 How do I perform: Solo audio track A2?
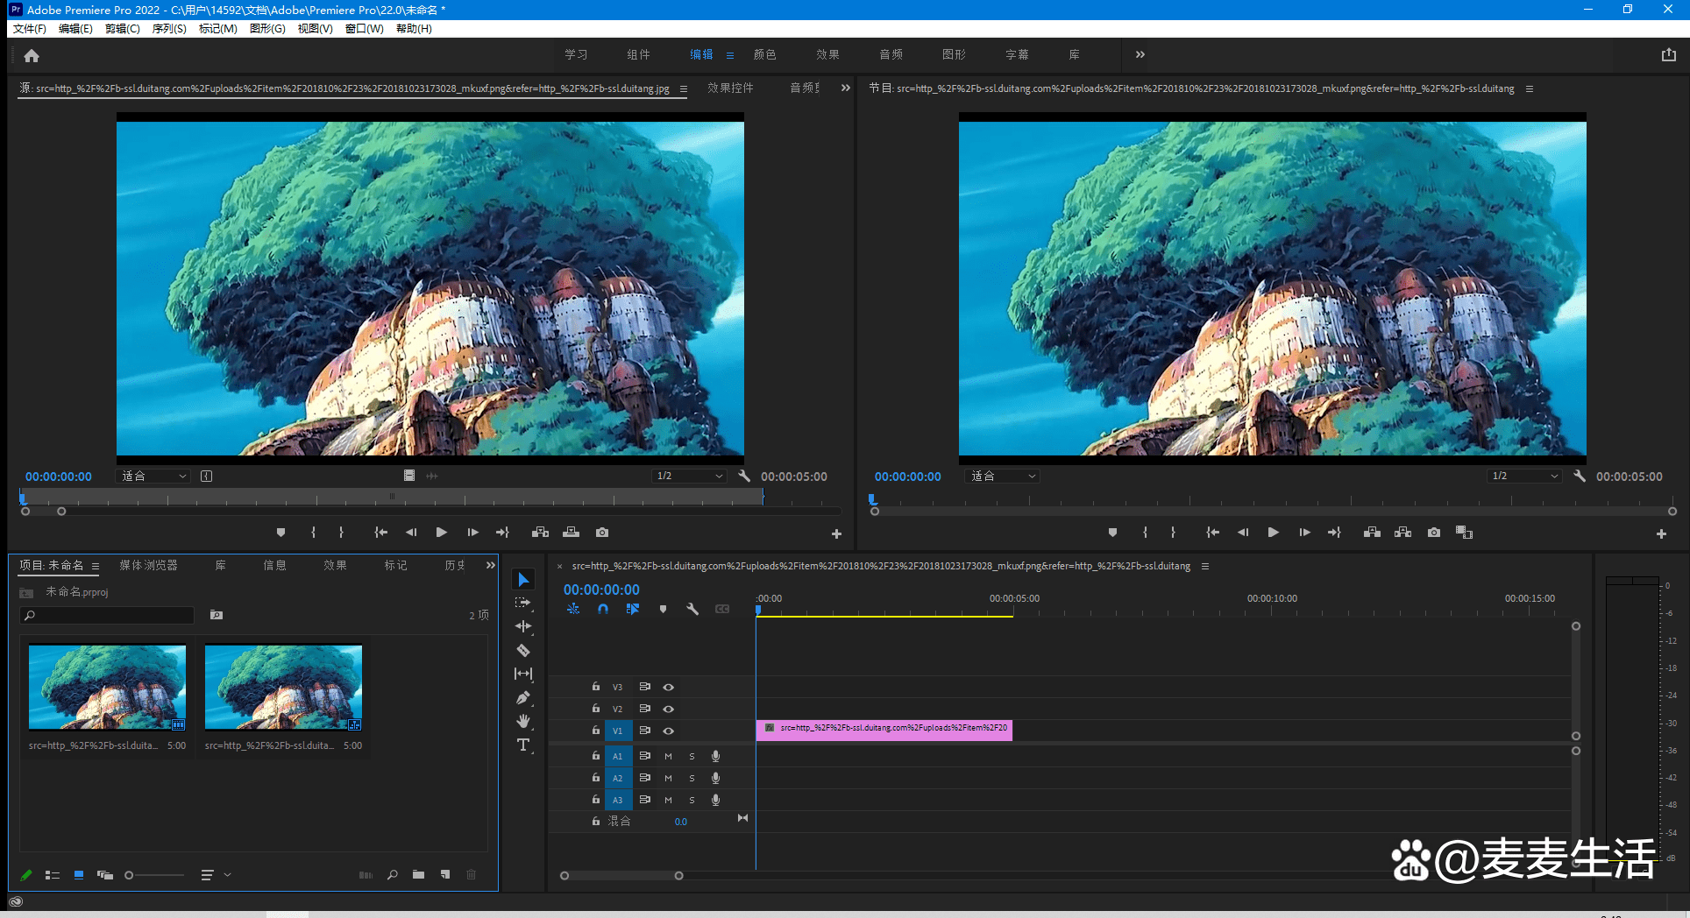(x=692, y=778)
